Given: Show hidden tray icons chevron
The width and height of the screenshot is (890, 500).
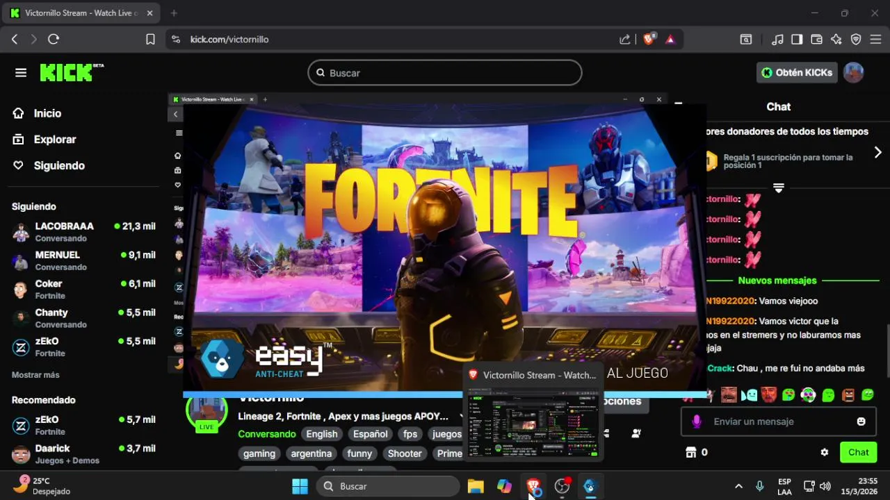Looking at the screenshot, I should (738, 486).
